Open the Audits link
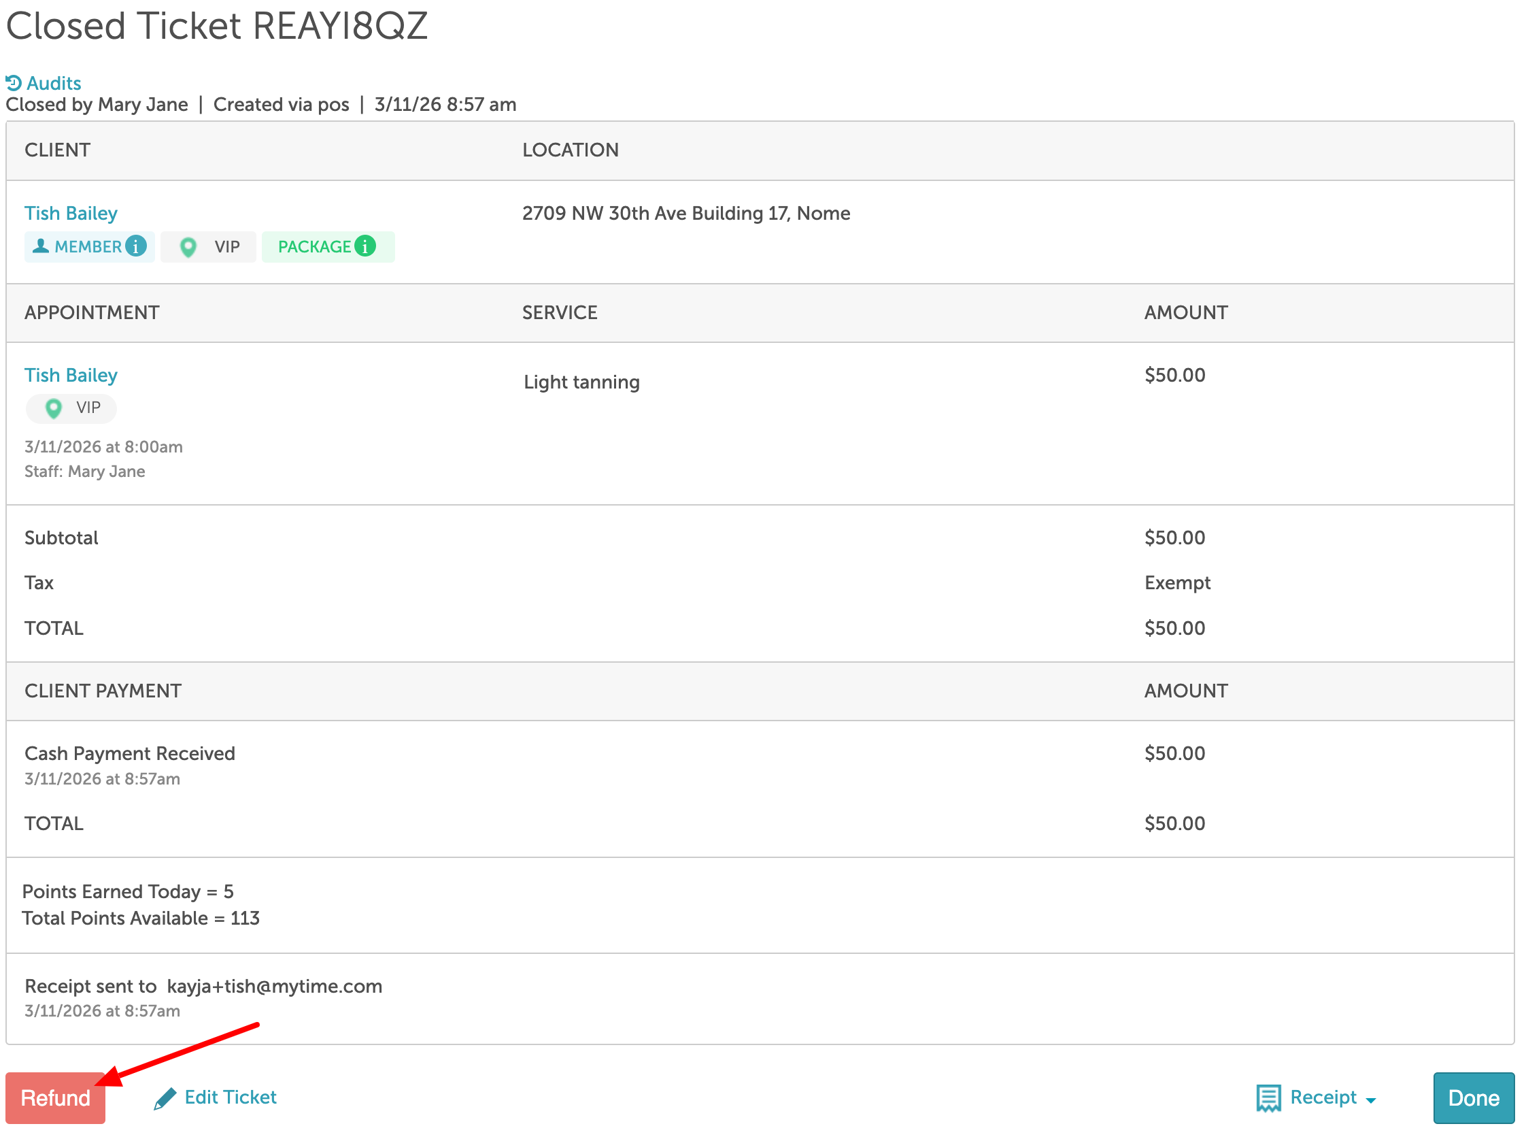Viewport: 1526px width, 1139px height. pyautogui.click(x=54, y=84)
